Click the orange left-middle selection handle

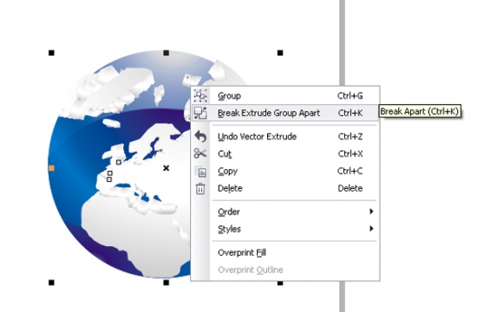coord(51,168)
